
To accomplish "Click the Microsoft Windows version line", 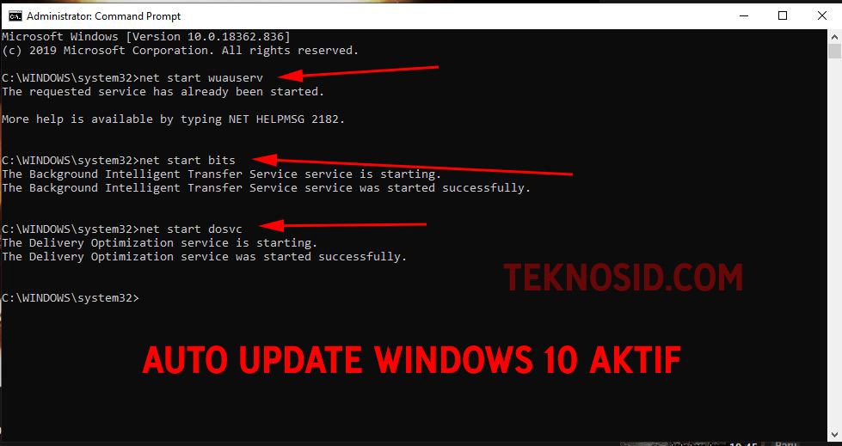I will (146, 37).
